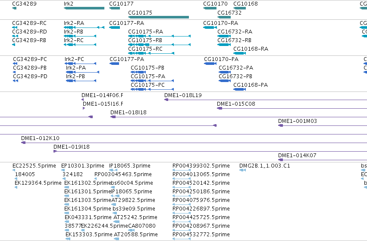Click transcript CG10175-RA
Viewport: 367px width, 241px height.
tap(146, 32)
